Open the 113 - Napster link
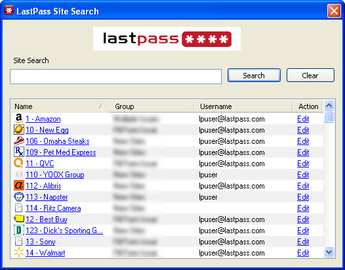The height and width of the screenshot is (270, 345). pyautogui.click(x=47, y=197)
